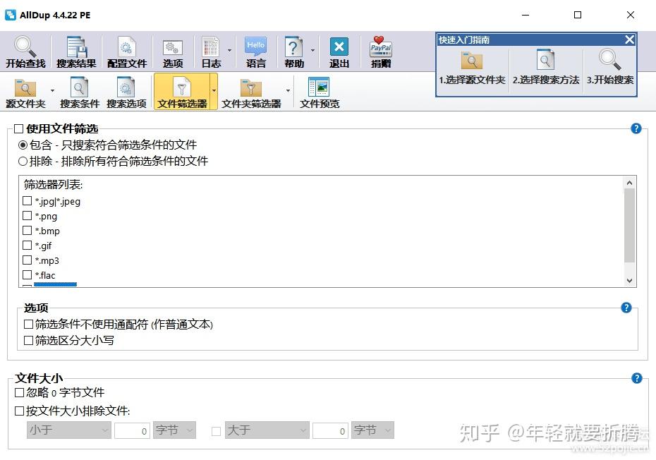The height and width of the screenshot is (460, 656).
Task: Open the second 字节 unit dropdown
Action: click(372, 430)
